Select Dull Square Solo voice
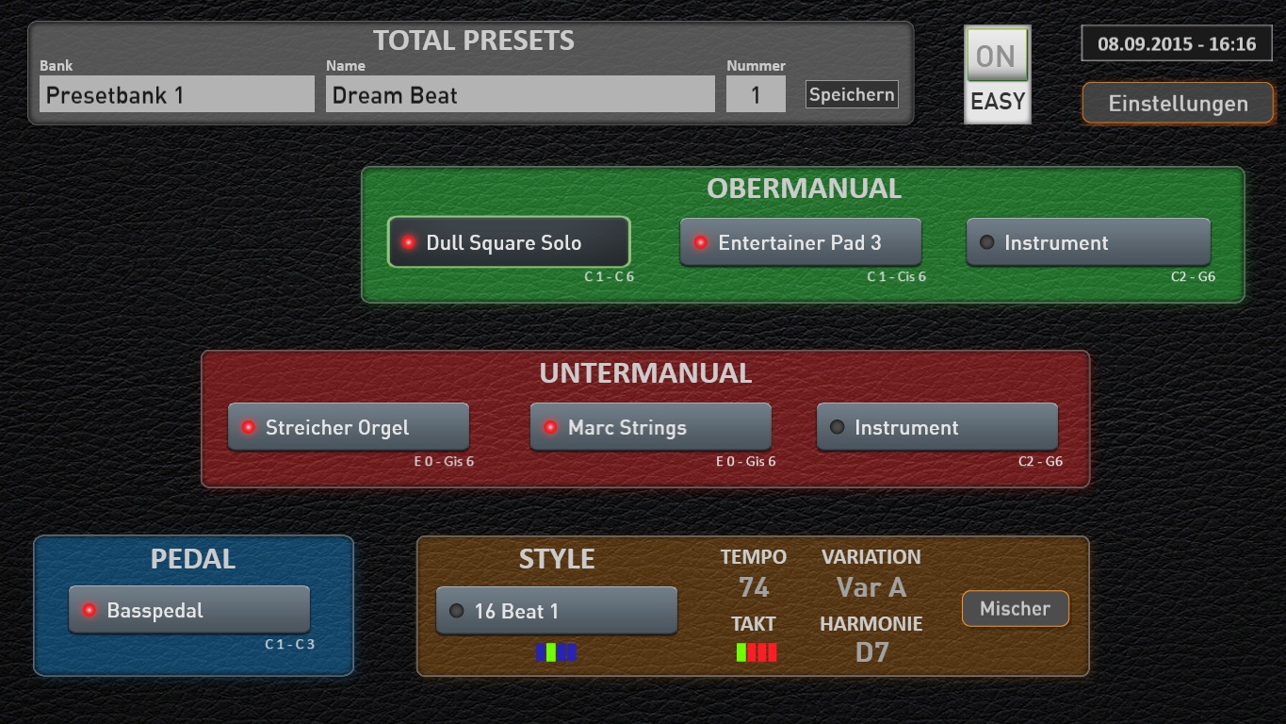The height and width of the screenshot is (724, 1286). (509, 242)
